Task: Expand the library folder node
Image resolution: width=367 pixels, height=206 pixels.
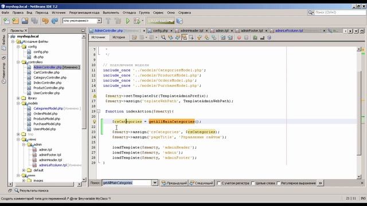Action: [x=18, y=98]
